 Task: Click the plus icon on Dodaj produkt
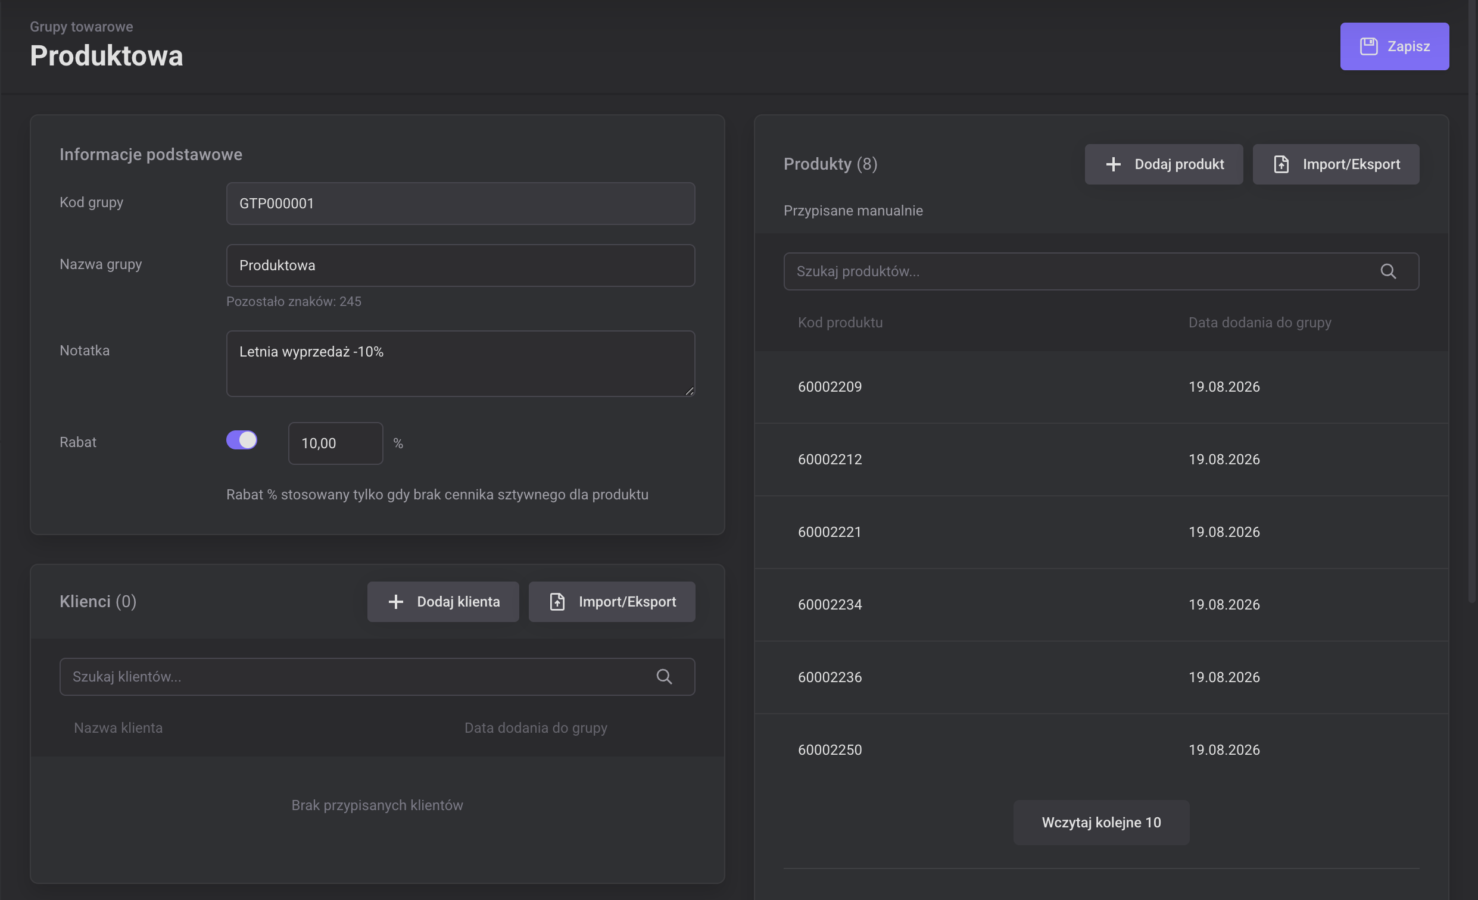pos(1113,164)
